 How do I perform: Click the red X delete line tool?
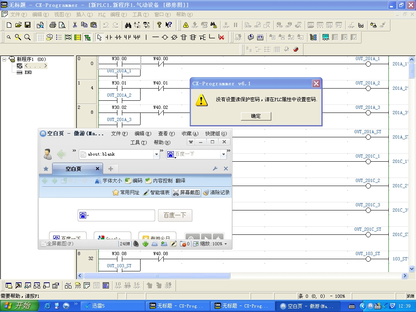(x=221, y=37)
